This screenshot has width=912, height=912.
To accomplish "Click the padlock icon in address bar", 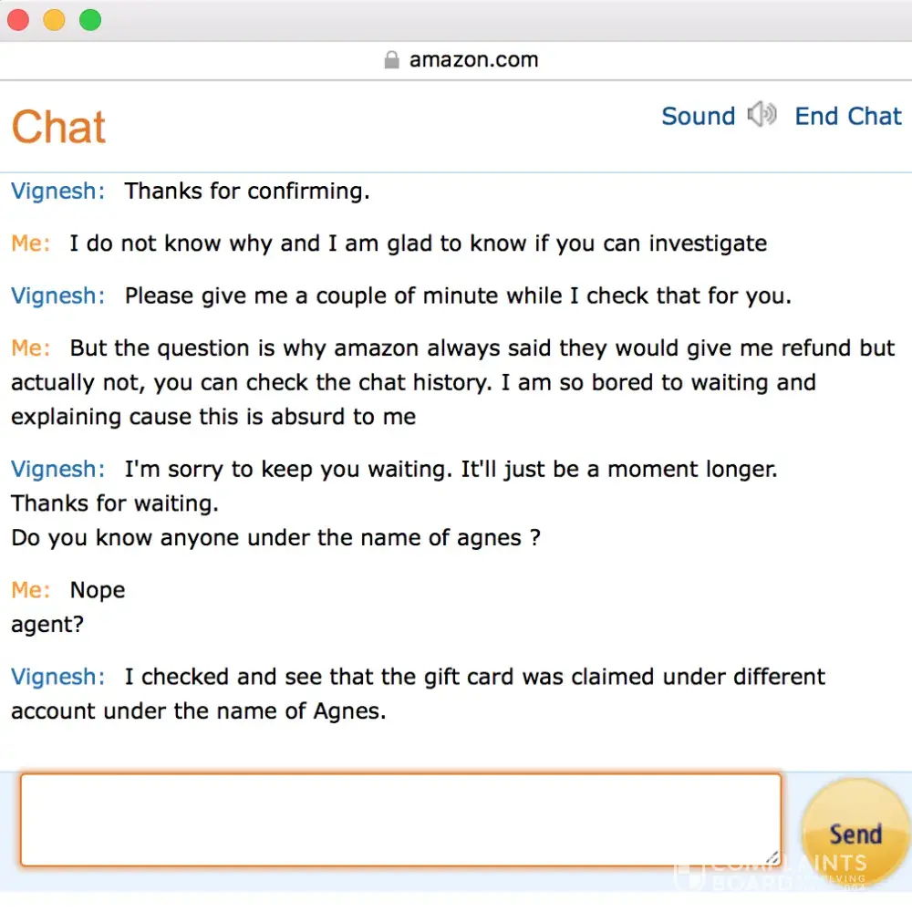I will (x=392, y=60).
